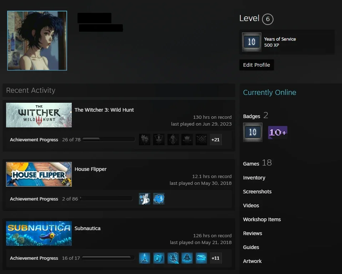Click the '26 of 78' achievement count
The width and height of the screenshot is (342, 274).
(x=71, y=140)
